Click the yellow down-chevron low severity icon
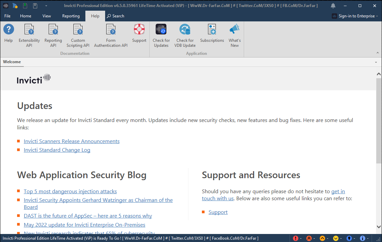Viewport: 382px width, 242px height. 336,238
